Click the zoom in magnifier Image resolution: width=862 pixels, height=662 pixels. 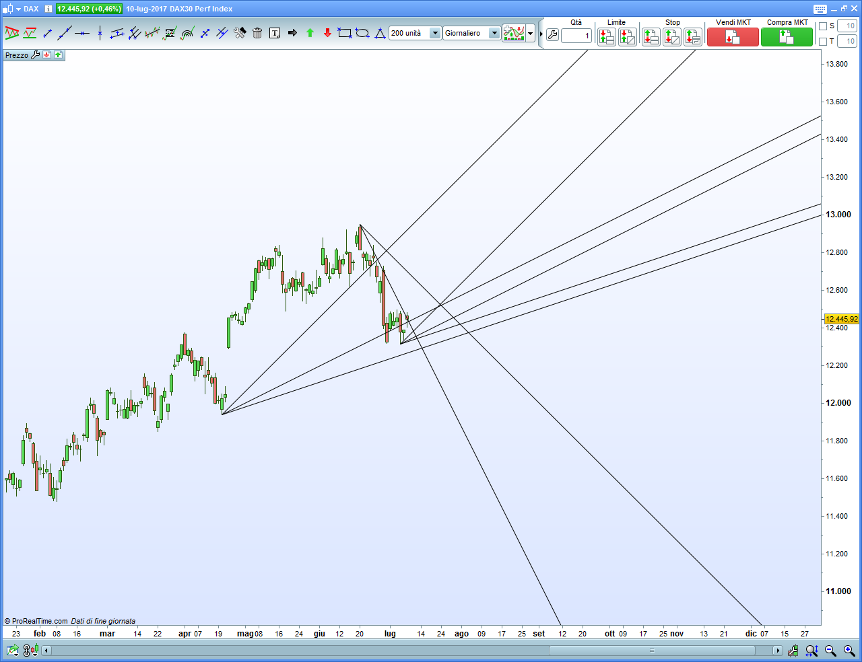849,650
